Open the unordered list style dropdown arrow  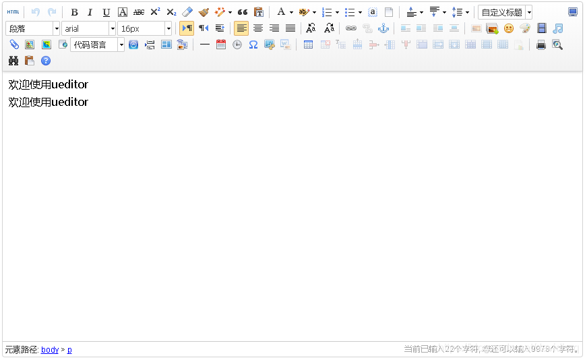(360, 12)
